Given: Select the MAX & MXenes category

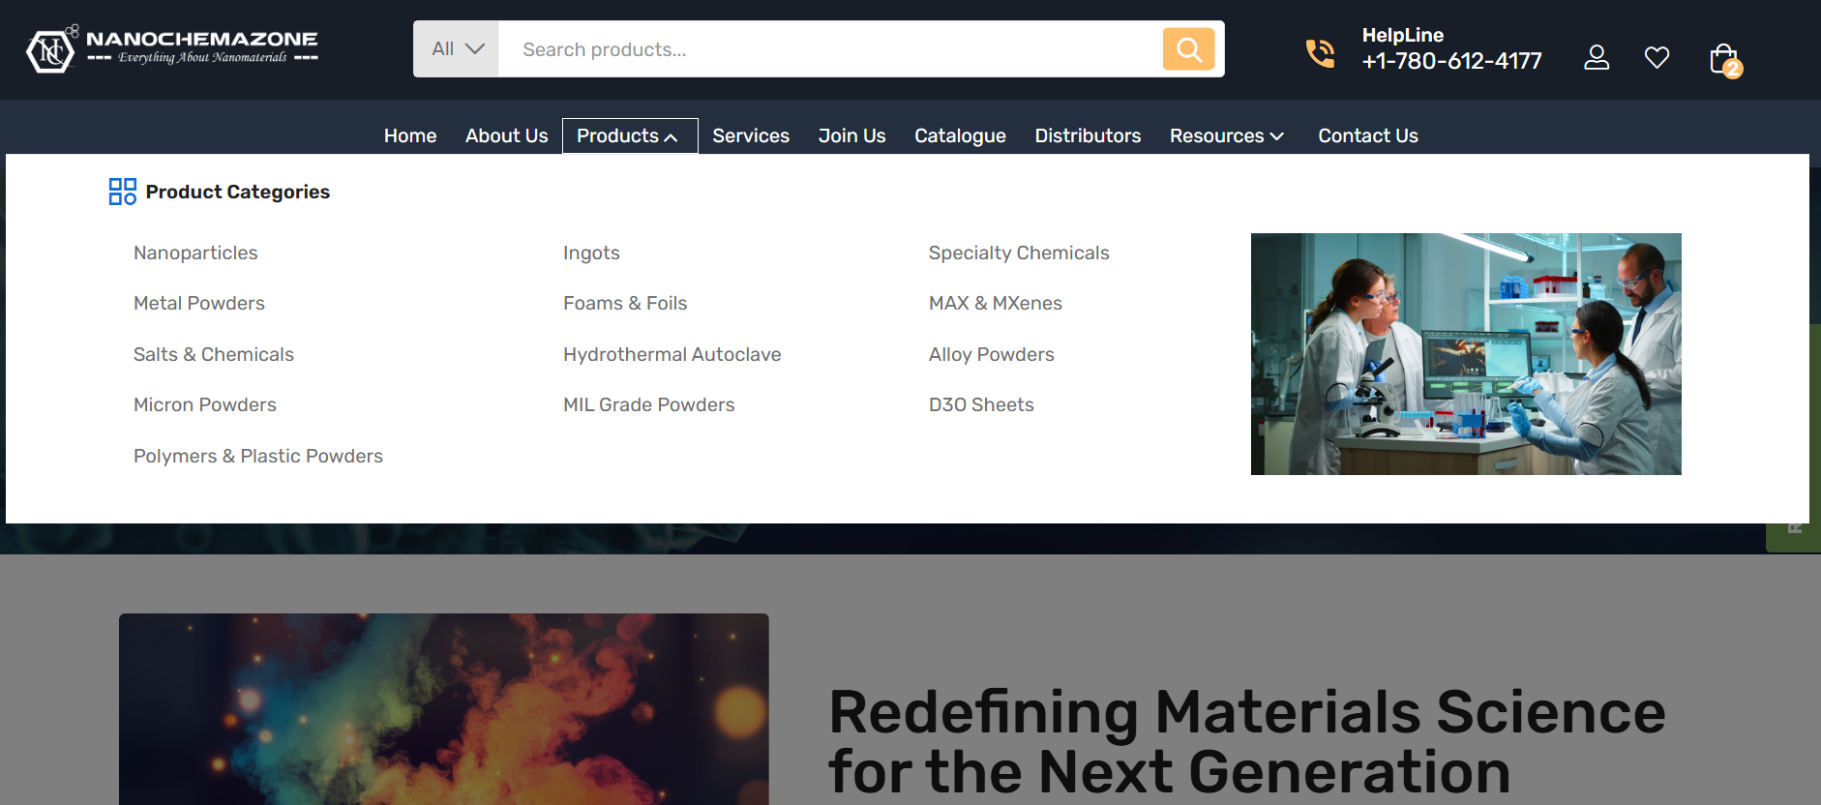Looking at the screenshot, I should (996, 303).
